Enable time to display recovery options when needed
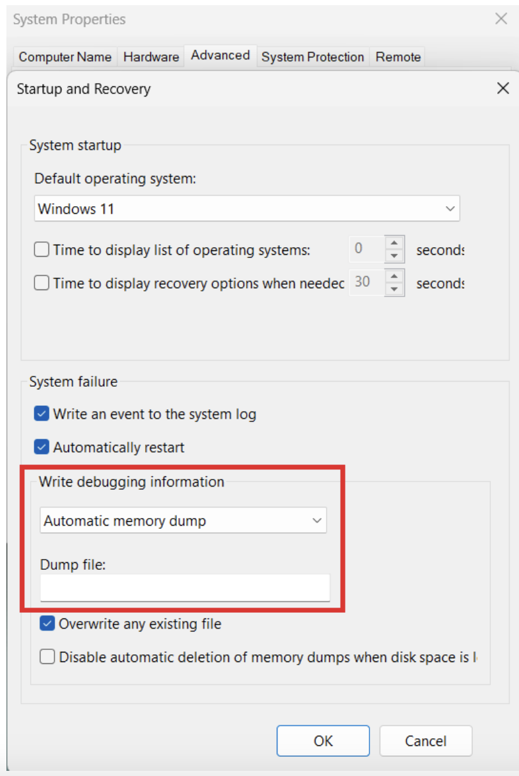519x776 pixels. (x=41, y=283)
